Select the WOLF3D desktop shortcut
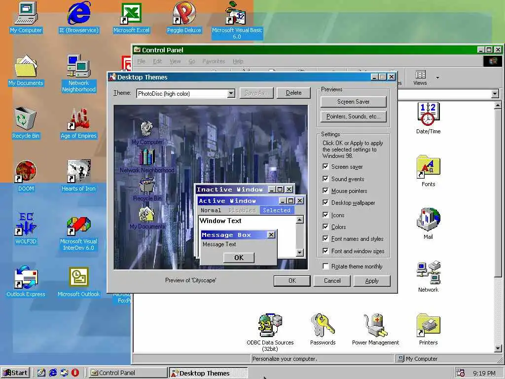The height and width of the screenshot is (379, 505). [26, 228]
